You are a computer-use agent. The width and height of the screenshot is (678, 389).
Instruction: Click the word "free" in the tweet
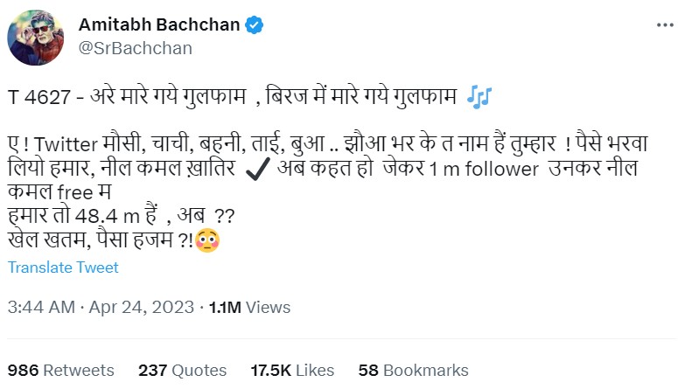pyautogui.click(x=77, y=192)
